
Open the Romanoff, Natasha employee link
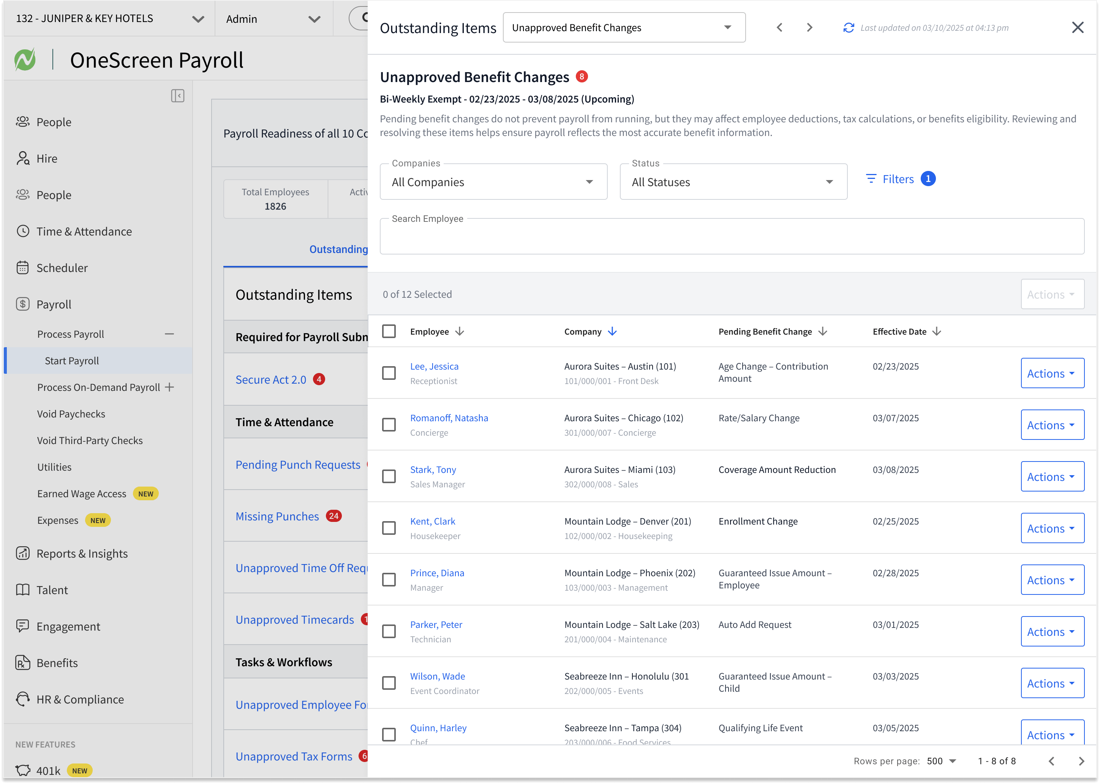click(x=449, y=418)
